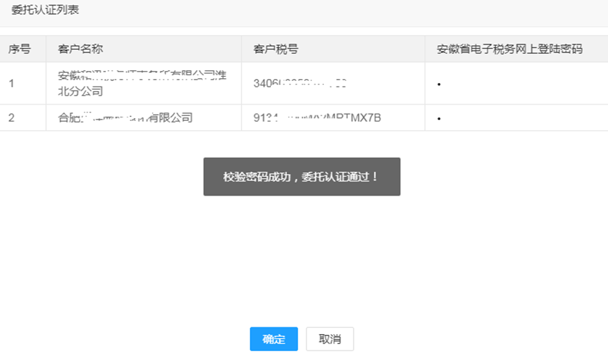Click the 校验密码成功 success toast message

click(x=301, y=177)
